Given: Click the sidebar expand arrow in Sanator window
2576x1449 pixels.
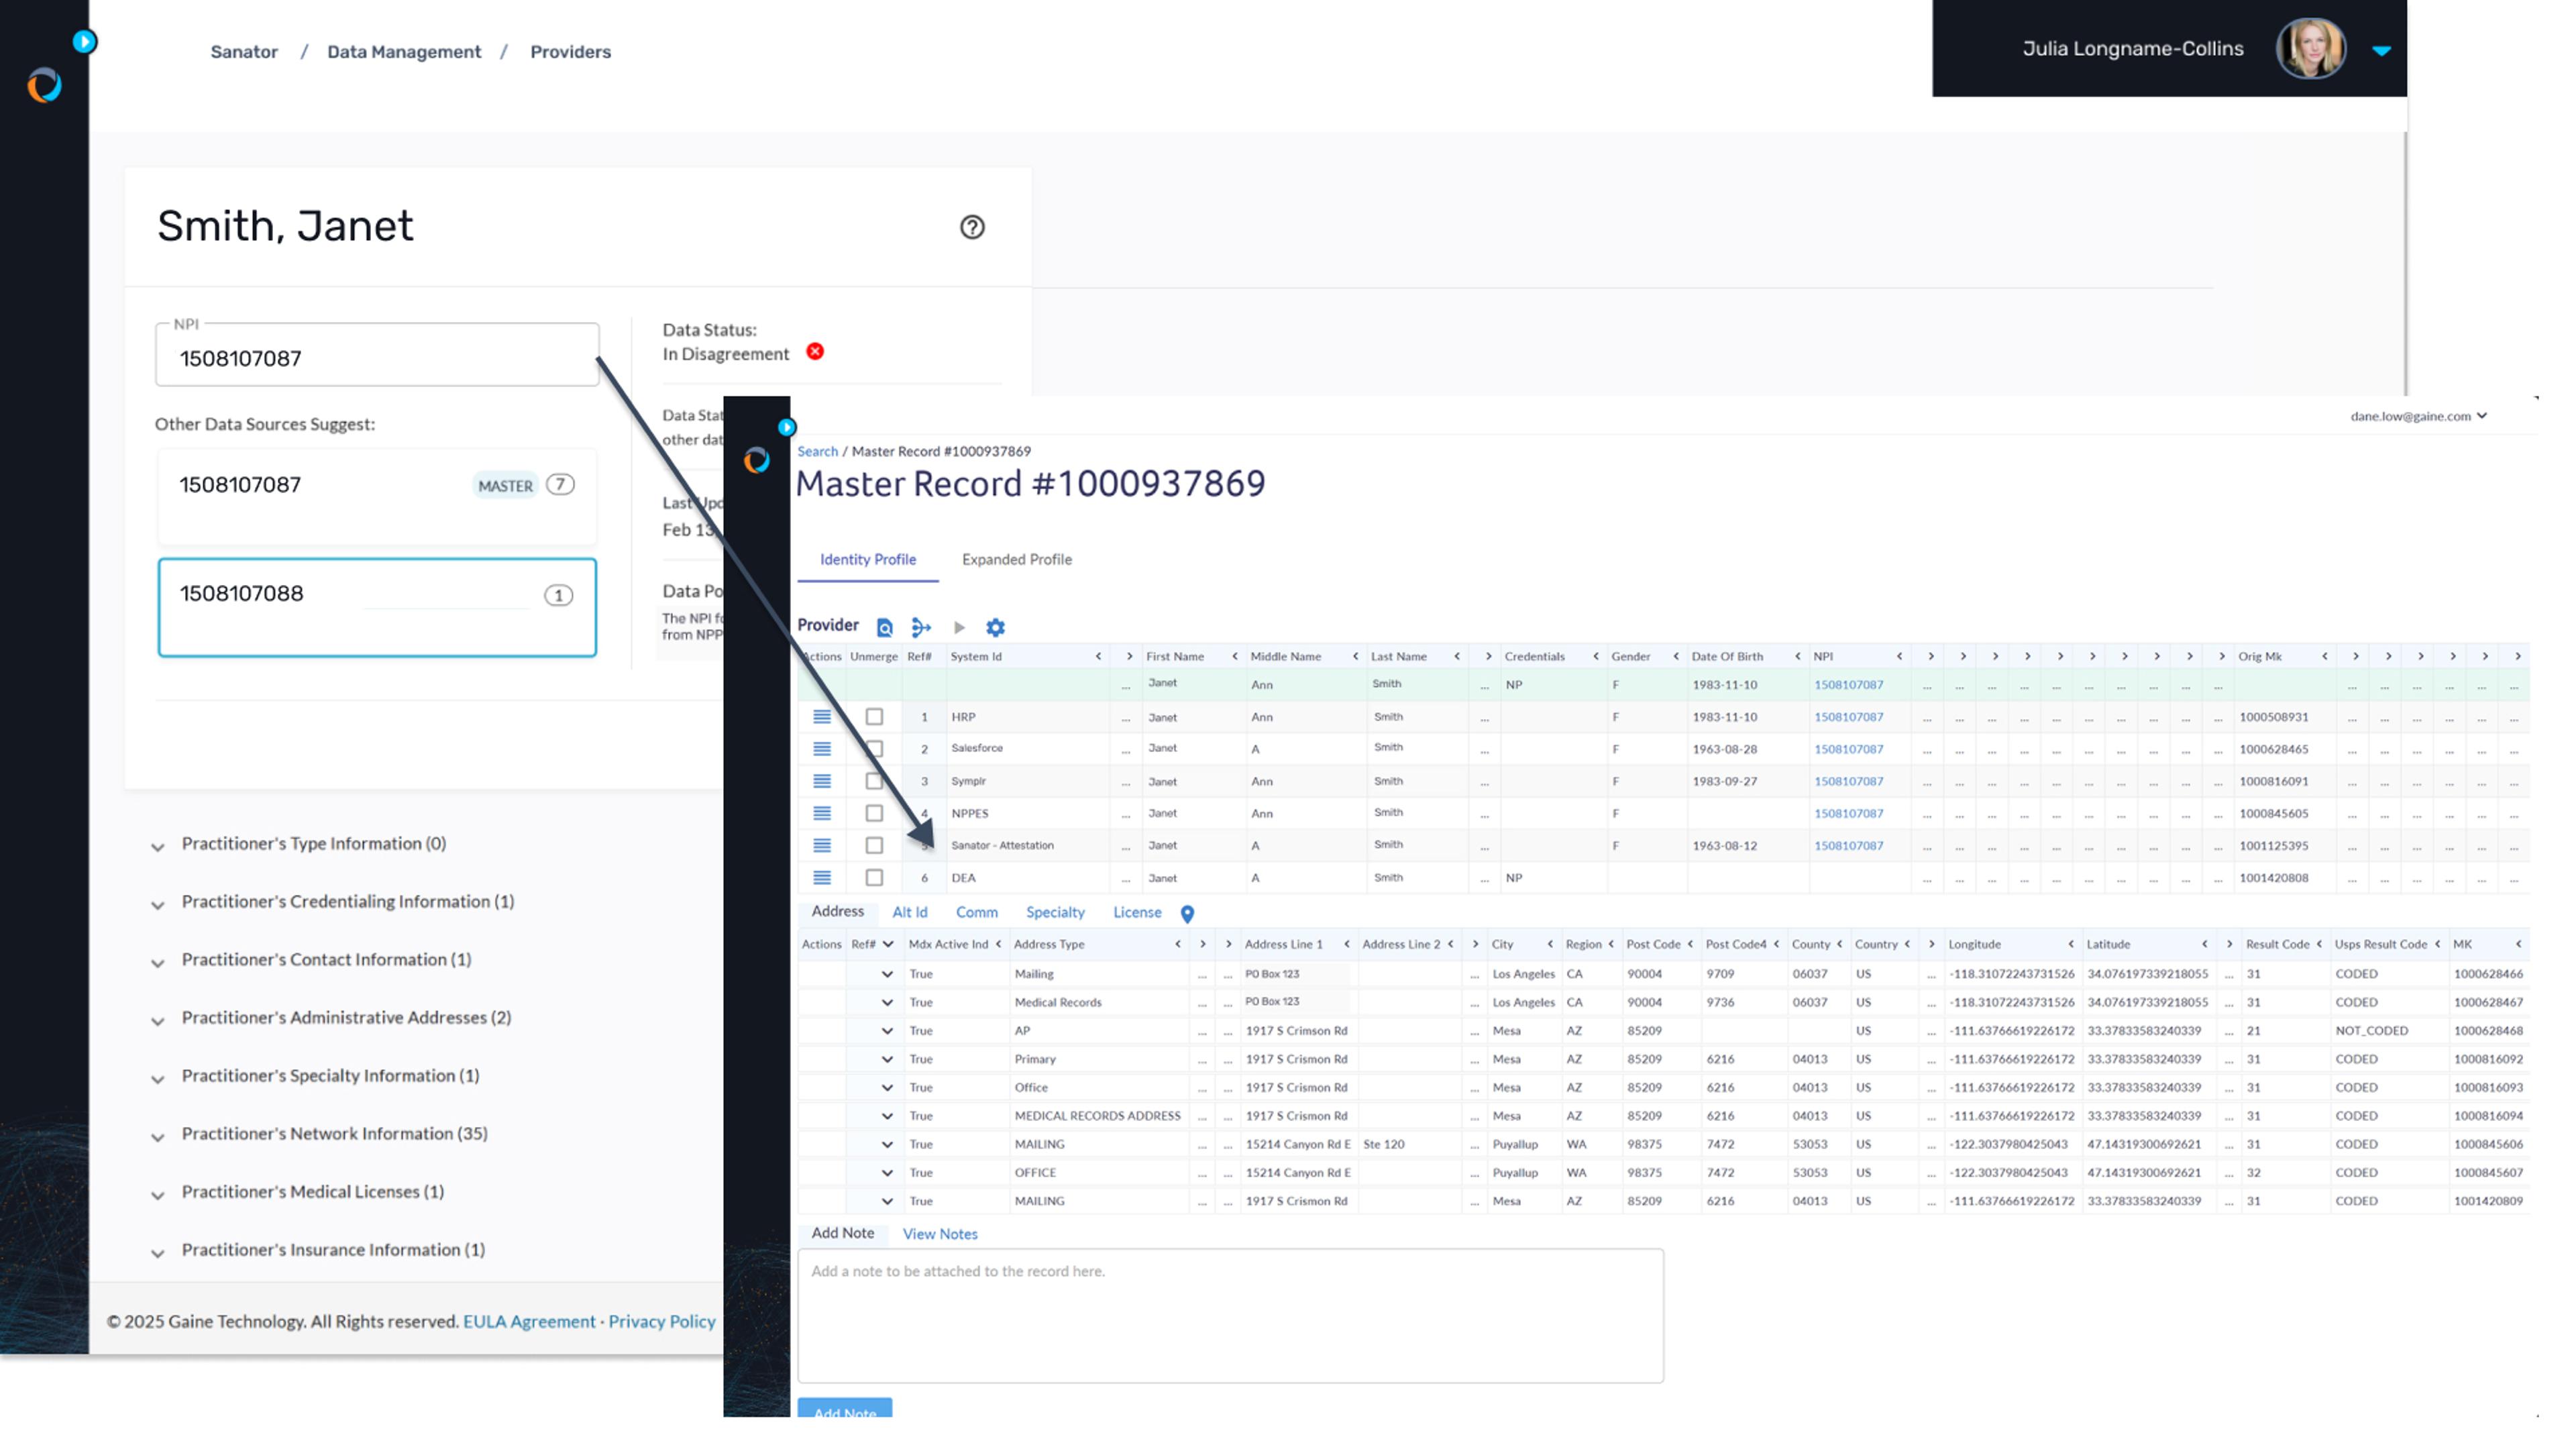Looking at the screenshot, I should point(84,42).
